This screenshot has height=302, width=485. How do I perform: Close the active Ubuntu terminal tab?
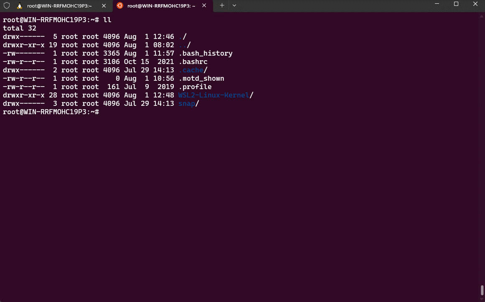pyautogui.click(x=204, y=5)
